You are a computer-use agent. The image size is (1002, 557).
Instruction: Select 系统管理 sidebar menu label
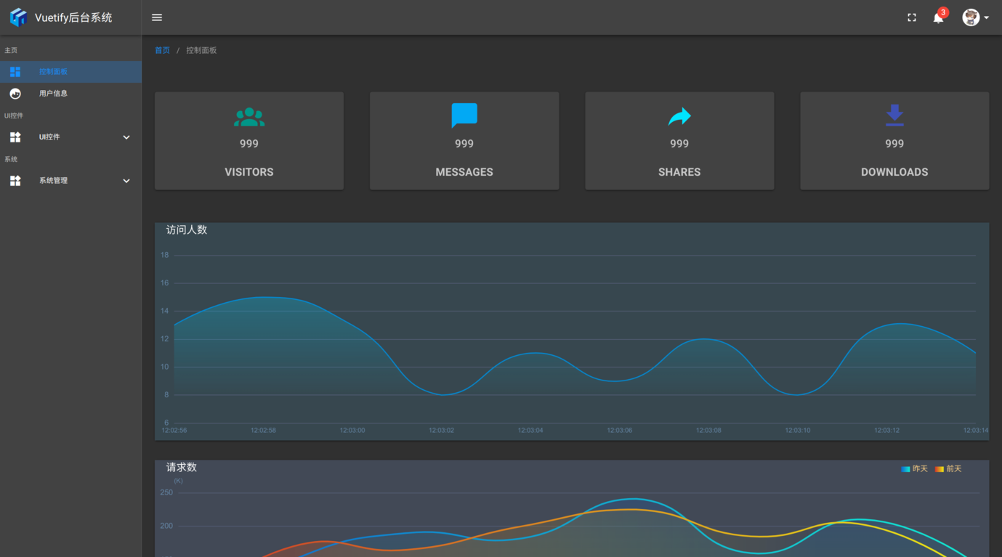(53, 181)
